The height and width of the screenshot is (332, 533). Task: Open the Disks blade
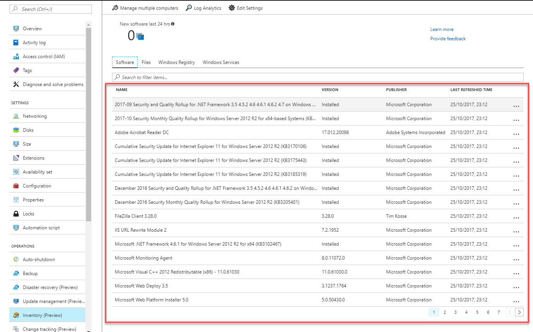point(29,130)
